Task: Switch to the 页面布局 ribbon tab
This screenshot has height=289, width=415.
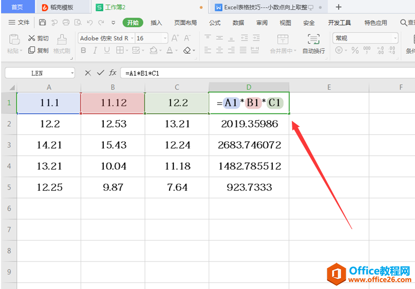Action: pos(185,23)
